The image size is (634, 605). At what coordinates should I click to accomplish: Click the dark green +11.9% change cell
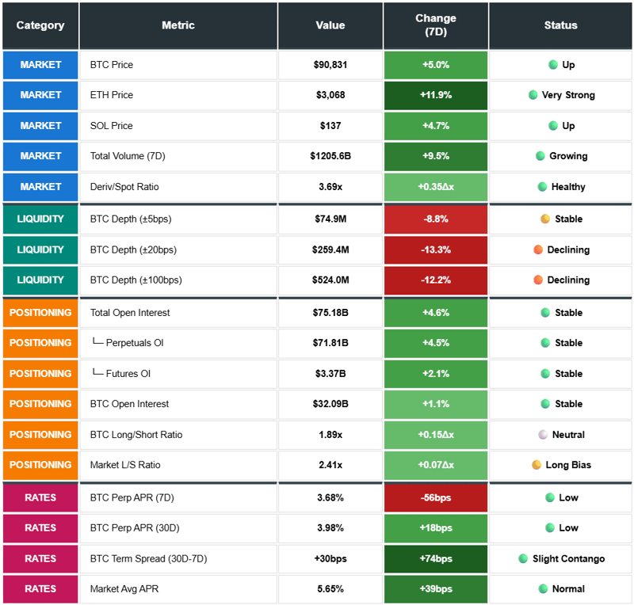[x=435, y=95]
